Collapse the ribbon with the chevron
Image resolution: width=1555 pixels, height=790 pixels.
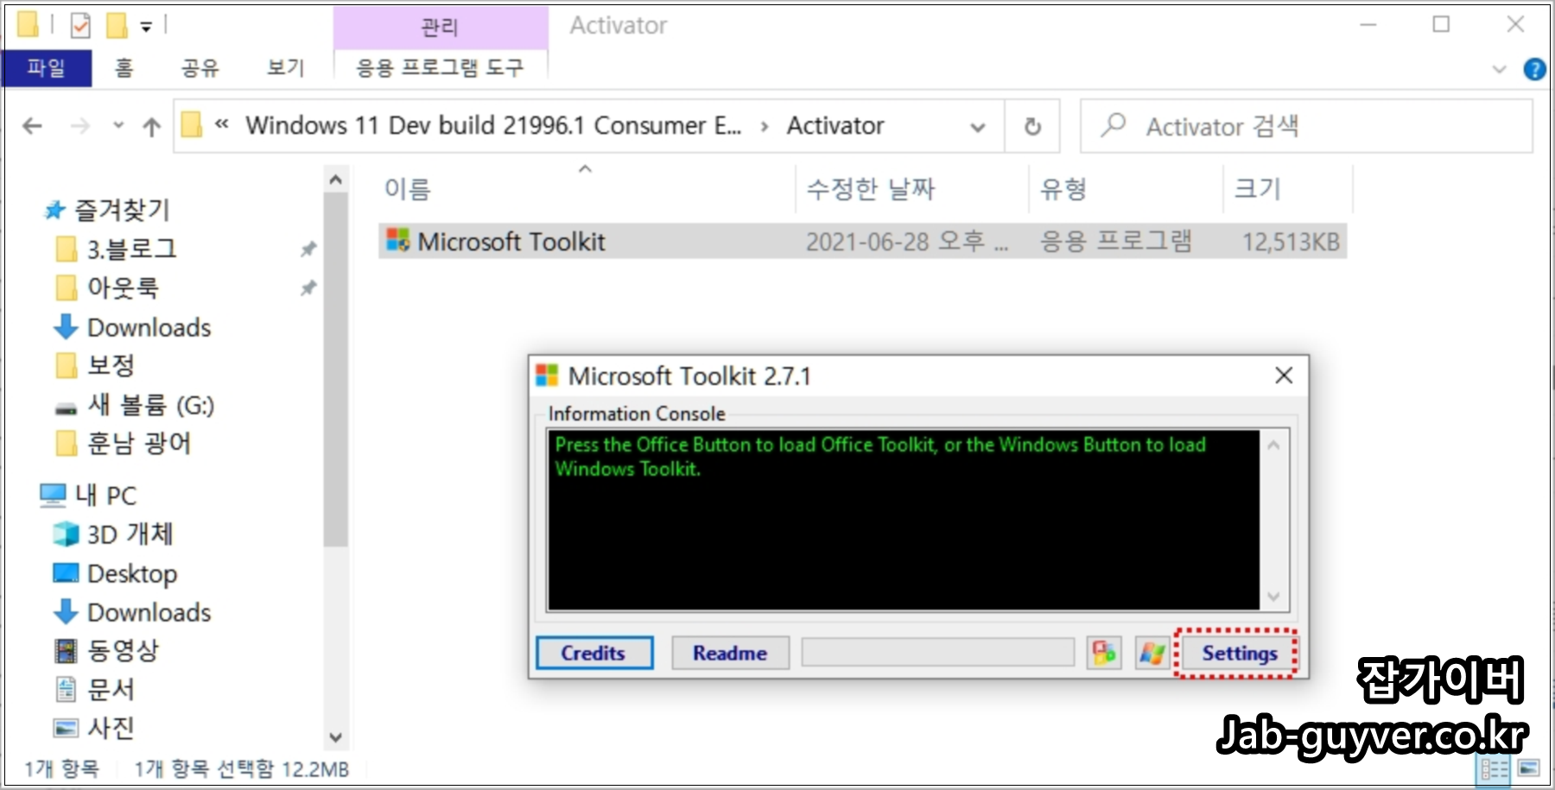1499,69
